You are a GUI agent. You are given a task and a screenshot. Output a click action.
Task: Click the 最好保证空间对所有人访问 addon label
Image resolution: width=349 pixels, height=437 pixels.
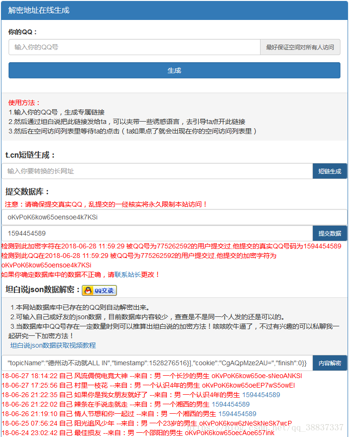[300, 47]
